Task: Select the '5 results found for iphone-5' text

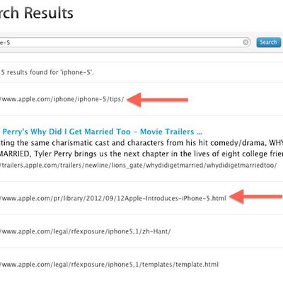Action: [47, 72]
